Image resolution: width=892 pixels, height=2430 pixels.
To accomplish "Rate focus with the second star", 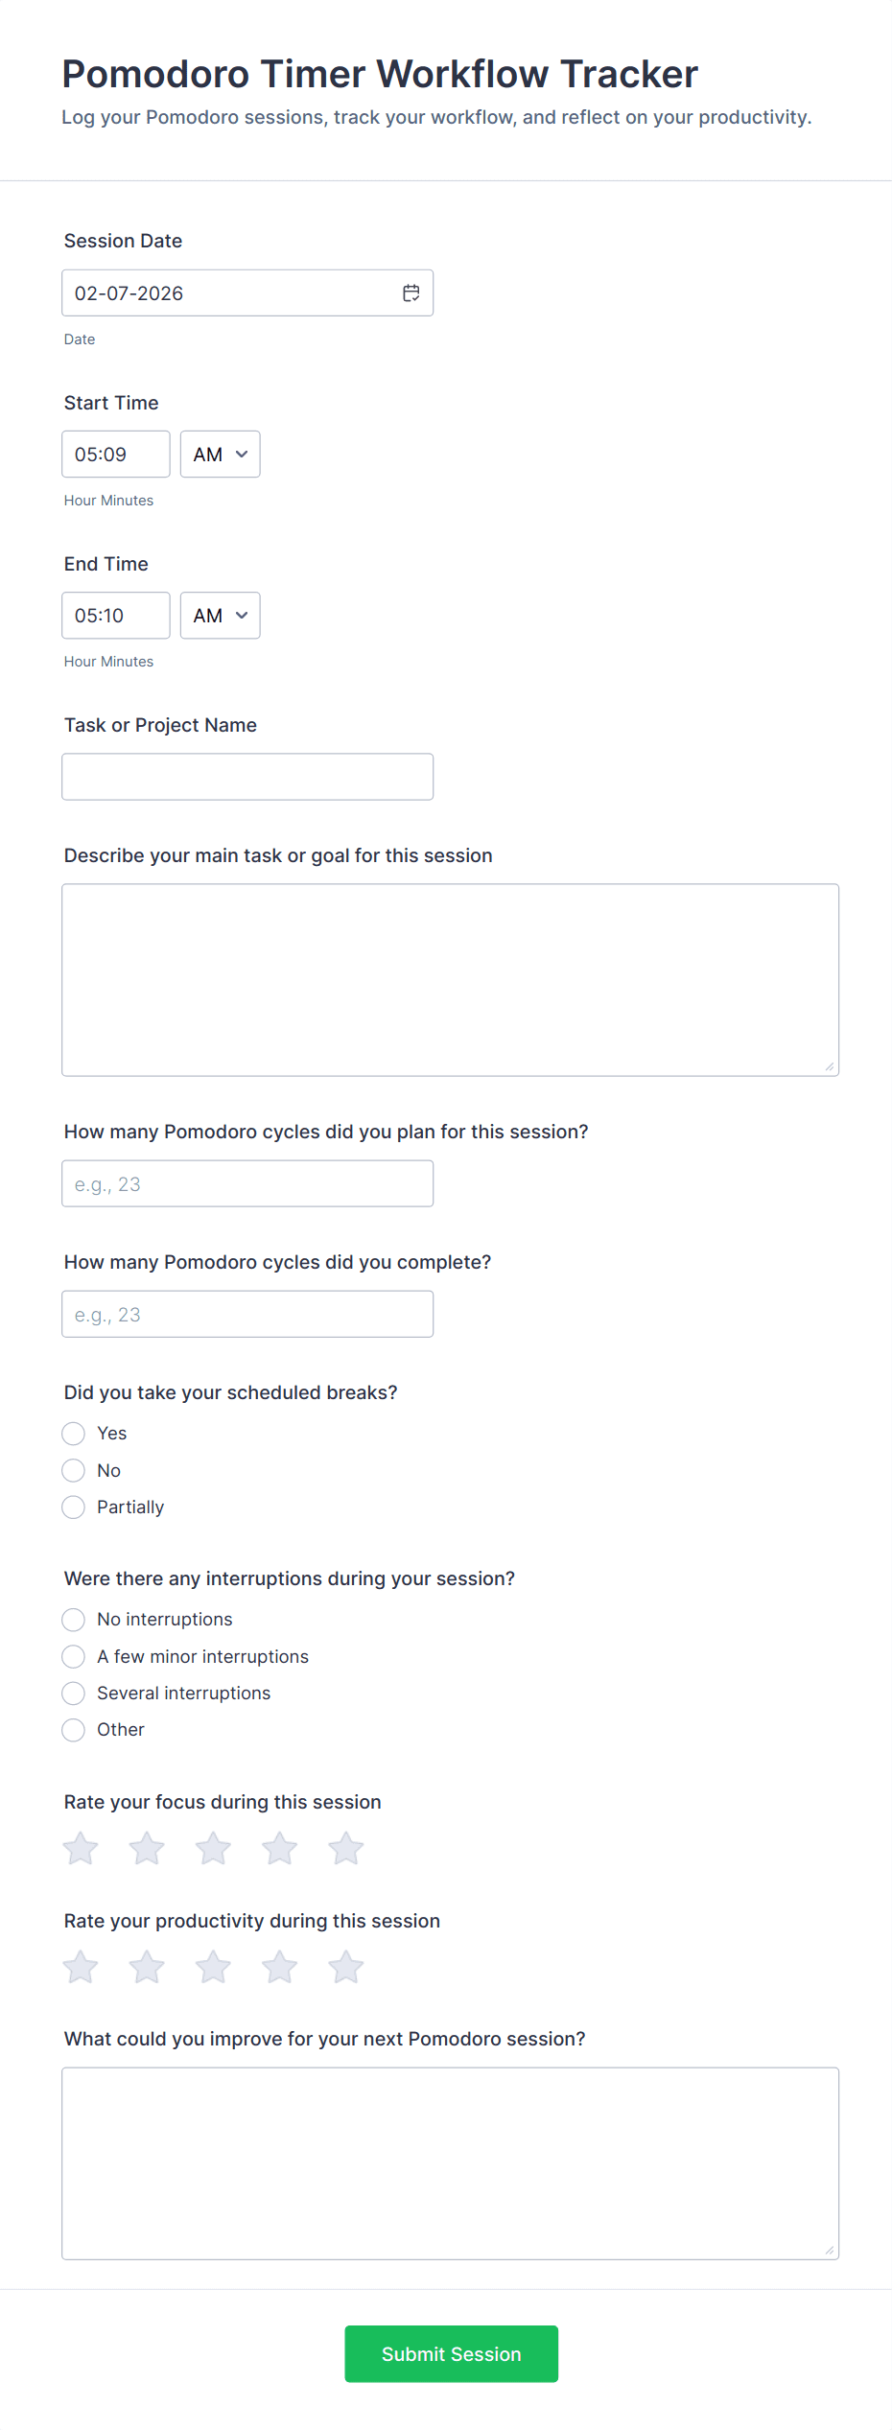I will 147,1848.
